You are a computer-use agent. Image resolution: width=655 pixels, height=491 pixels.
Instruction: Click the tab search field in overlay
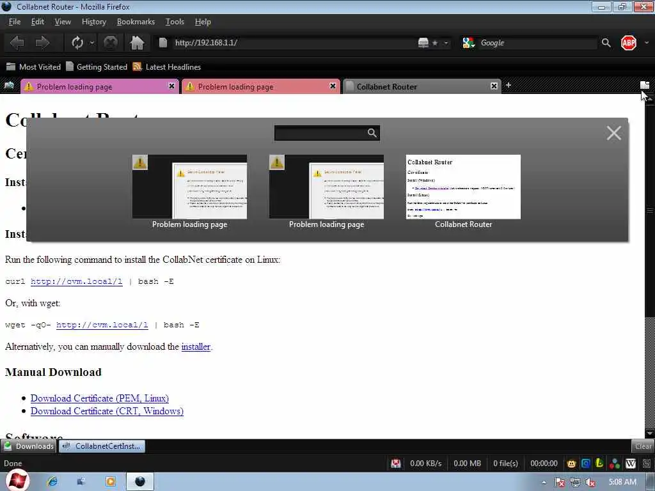320,133
